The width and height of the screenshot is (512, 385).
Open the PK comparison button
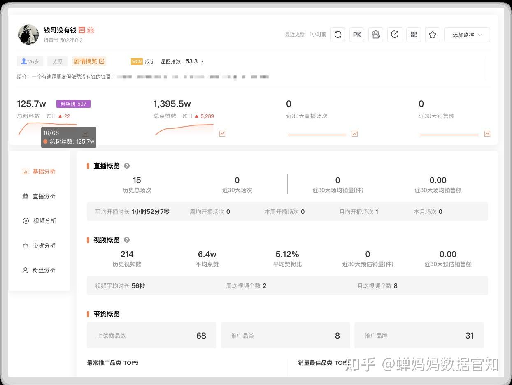coord(357,35)
